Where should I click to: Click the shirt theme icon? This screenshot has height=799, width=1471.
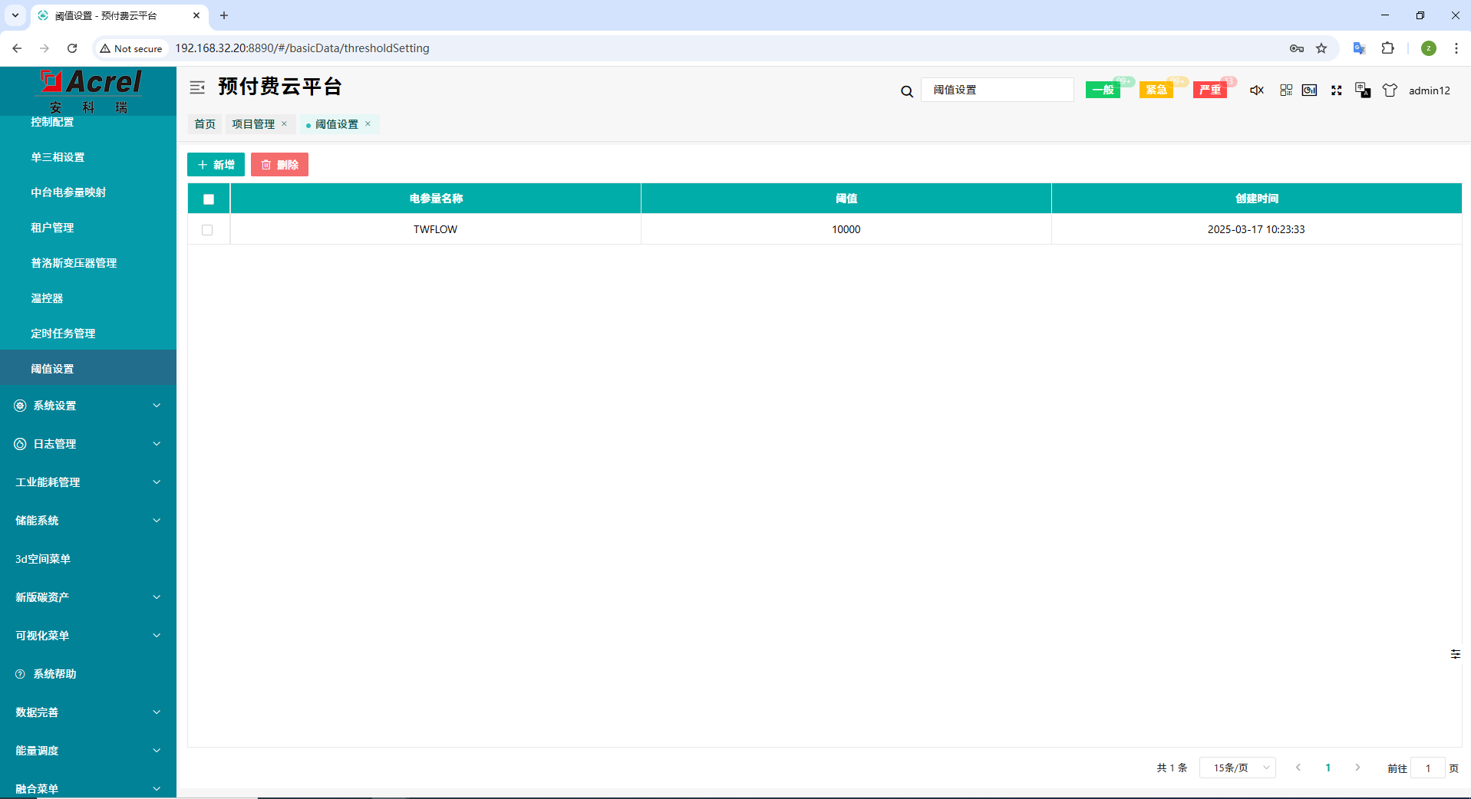pos(1390,90)
